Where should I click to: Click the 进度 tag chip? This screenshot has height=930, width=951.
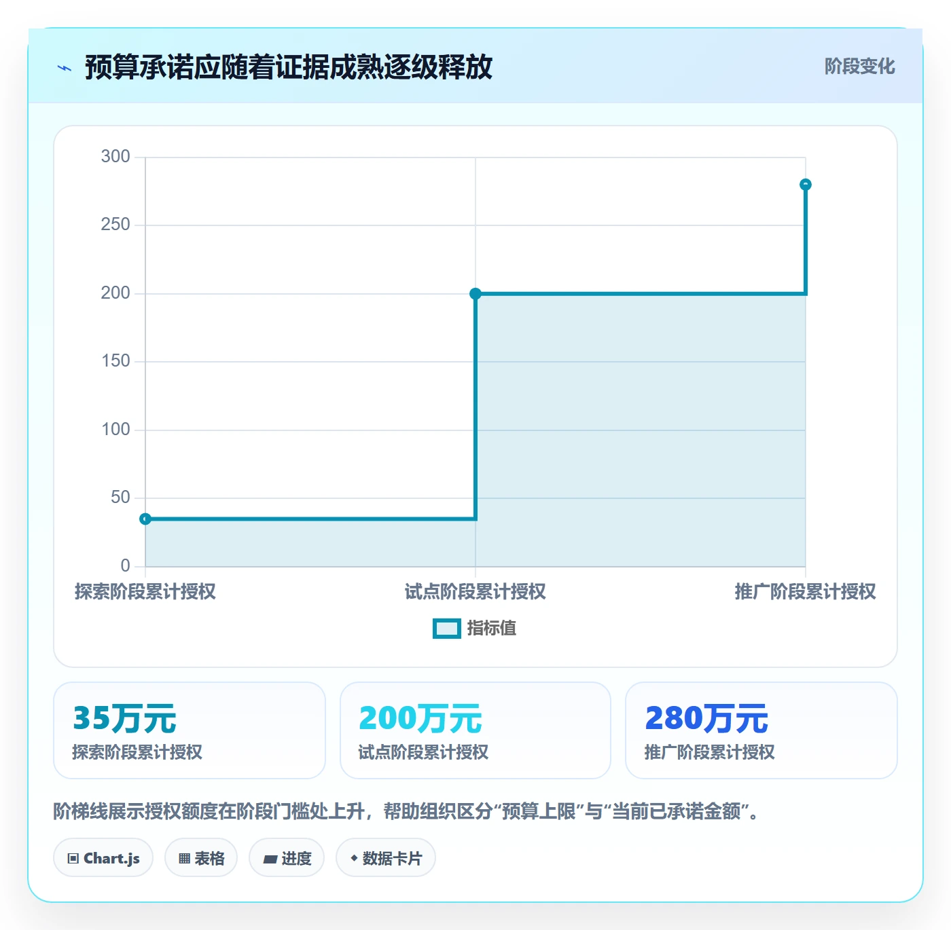coord(287,858)
